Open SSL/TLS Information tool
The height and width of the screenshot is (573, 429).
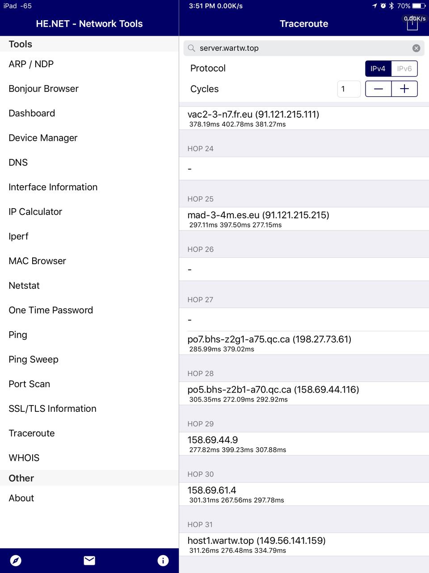[x=52, y=409]
